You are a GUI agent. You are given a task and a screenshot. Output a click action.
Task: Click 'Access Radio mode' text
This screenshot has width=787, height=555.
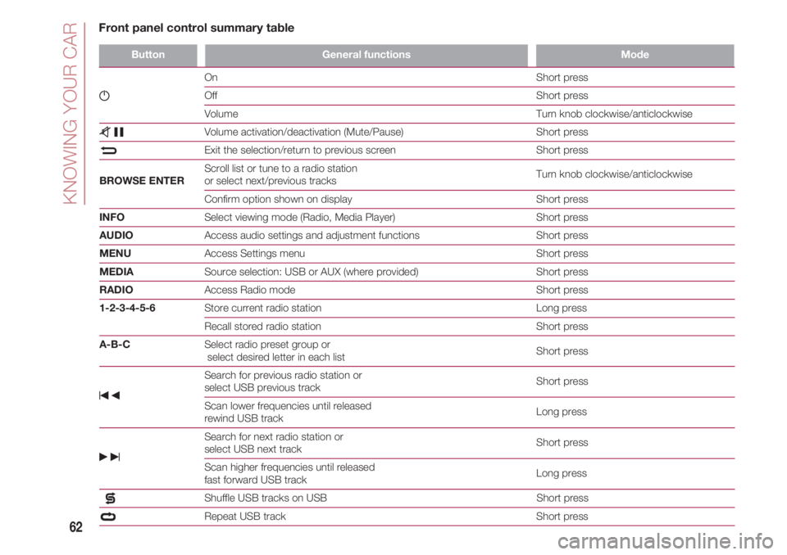point(249,291)
